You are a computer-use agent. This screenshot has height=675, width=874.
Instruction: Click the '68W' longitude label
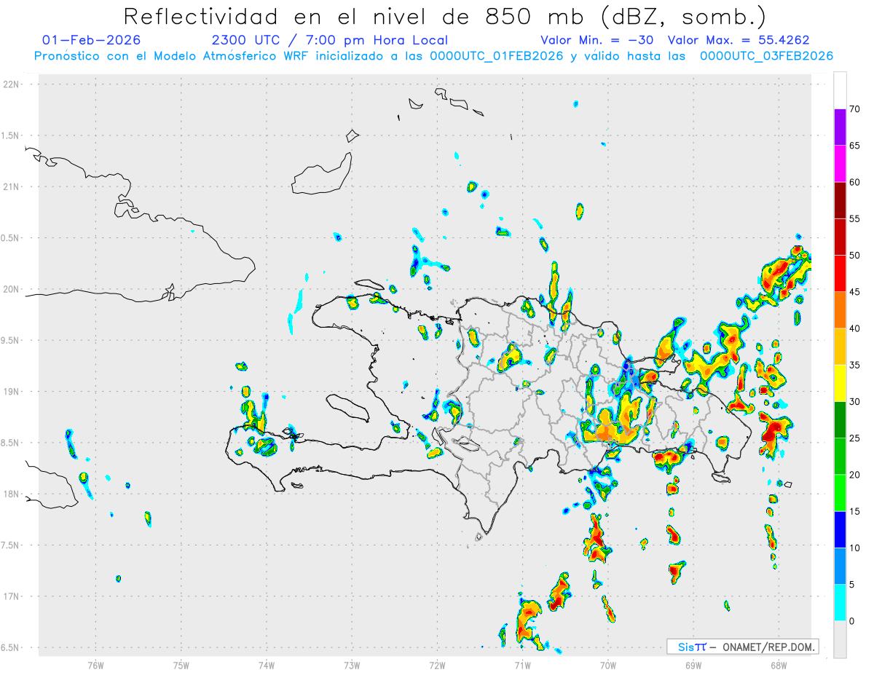pos(779,665)
